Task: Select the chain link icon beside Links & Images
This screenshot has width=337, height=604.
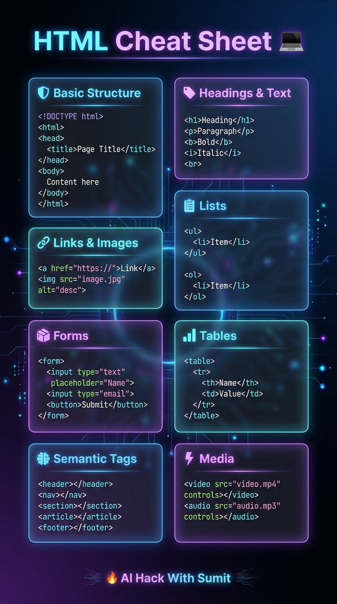Action: [43, 243]
